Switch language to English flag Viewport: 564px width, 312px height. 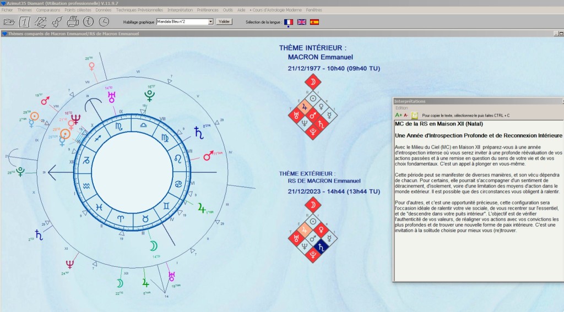pyautogui.click(x=302, y=22)
